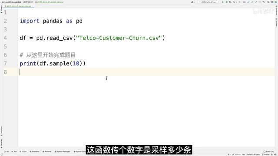Click the cursor position indicator 8:1

point(229,155)
